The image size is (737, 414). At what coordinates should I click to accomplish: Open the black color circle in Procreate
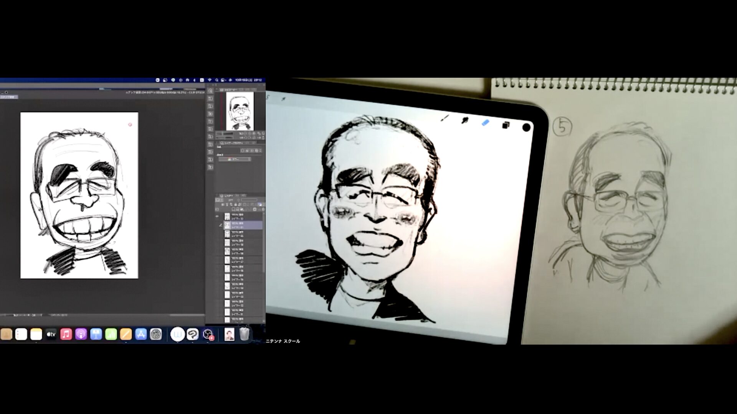526,127
